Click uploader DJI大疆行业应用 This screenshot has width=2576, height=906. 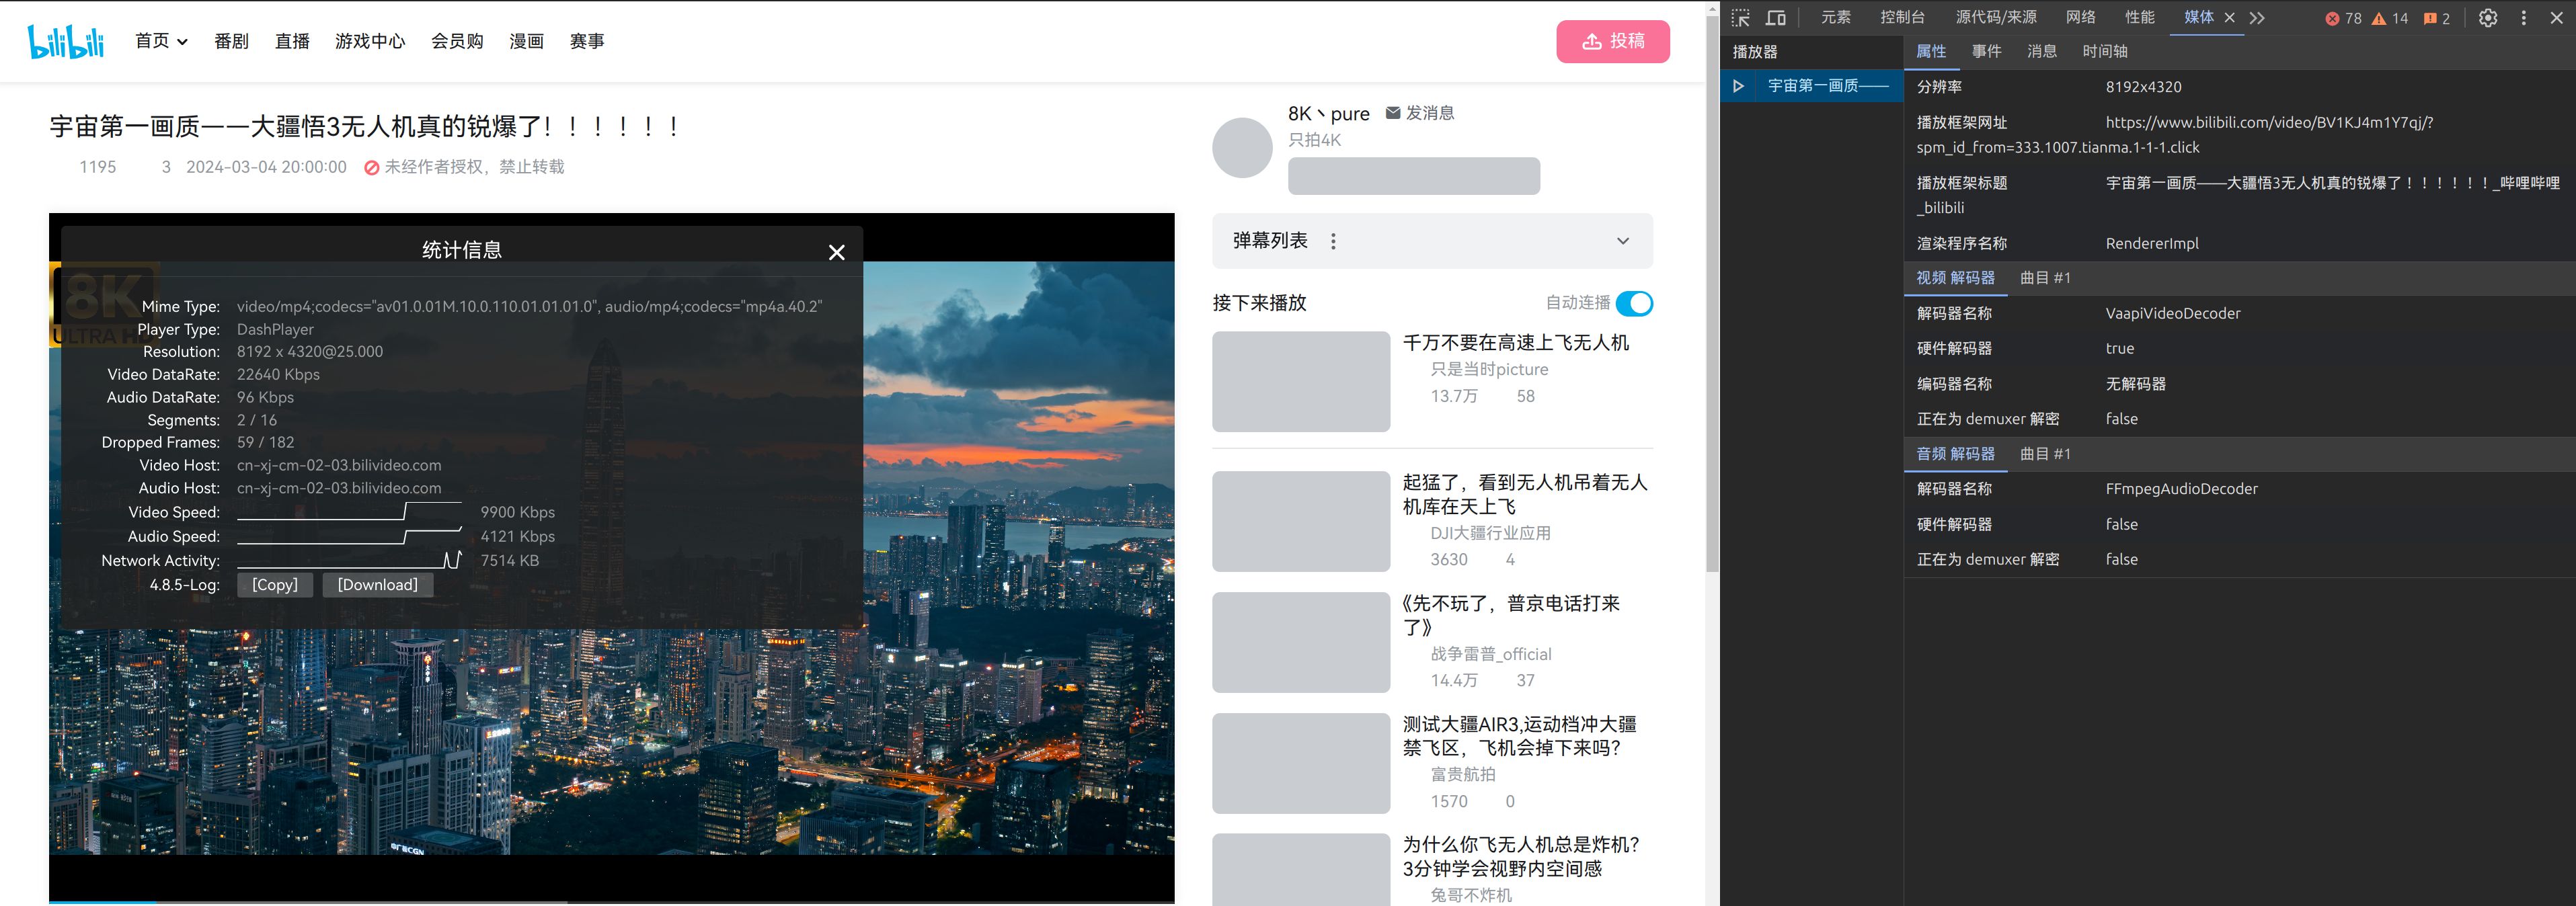(x=1490, y=534)
